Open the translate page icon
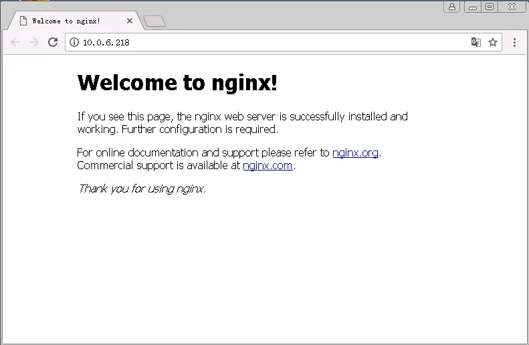Viewport: 529px width, 345px height. 475,42
